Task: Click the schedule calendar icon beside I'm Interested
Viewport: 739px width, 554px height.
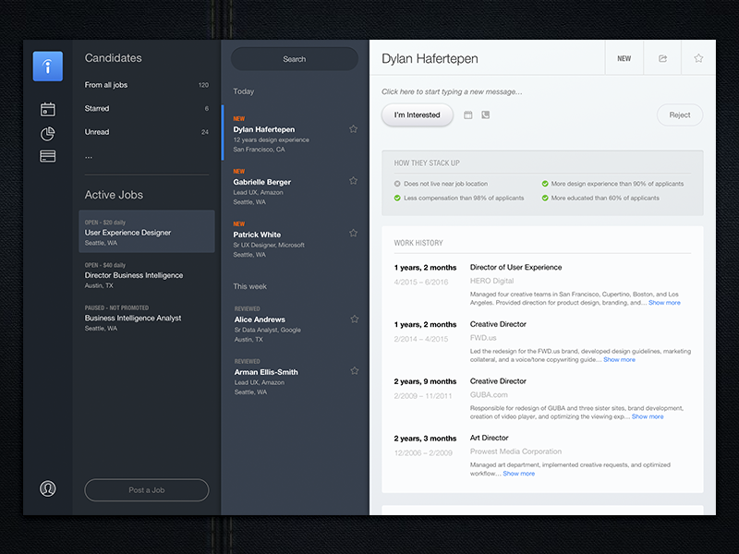Action: (x=468, y=114)
